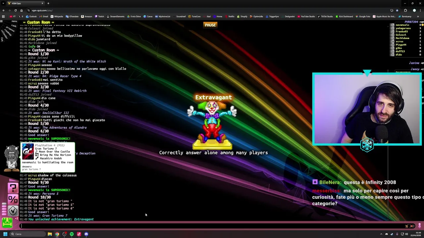Open the DeAgostini bookmark
This screenshot has width=424, height=238.
pyautogui.click(x=288, y=17)
